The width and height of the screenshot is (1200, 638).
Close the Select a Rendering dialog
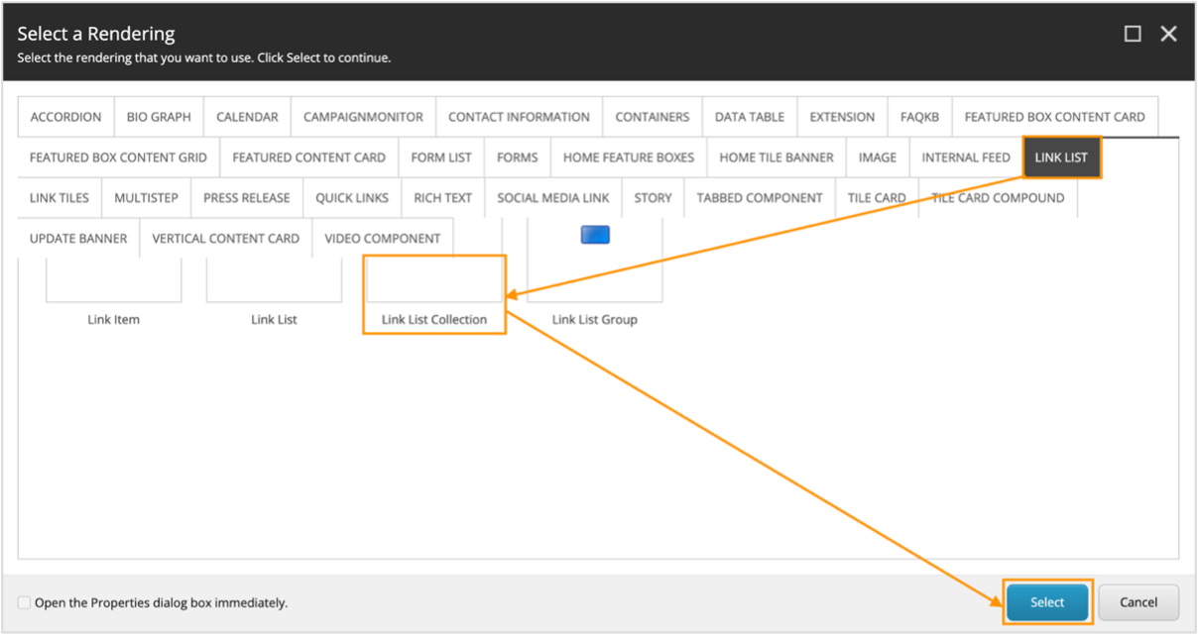pyautogui.click(x=1168, y=34)
